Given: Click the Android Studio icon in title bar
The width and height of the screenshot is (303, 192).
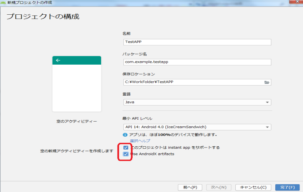Looking at the screenshot, I should point(3,3).
